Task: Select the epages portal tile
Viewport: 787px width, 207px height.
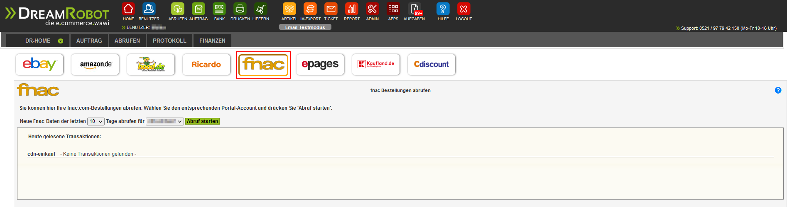Action: coord(320,65)
